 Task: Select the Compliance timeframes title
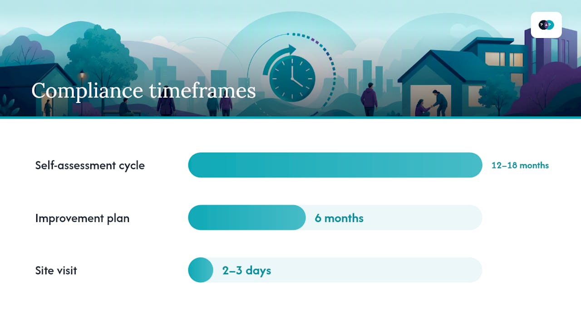143,90
